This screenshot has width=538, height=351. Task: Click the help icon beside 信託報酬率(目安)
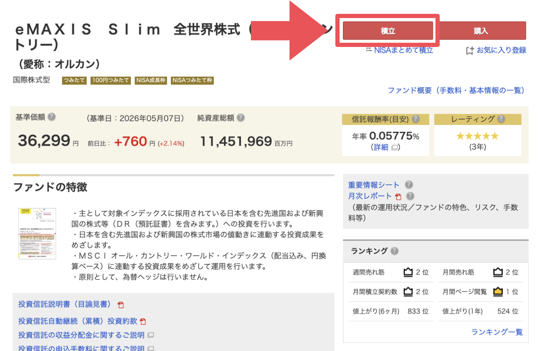click(416, 119)
